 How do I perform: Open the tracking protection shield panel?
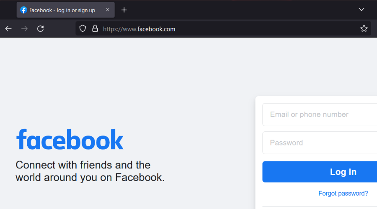pos(83,29)
